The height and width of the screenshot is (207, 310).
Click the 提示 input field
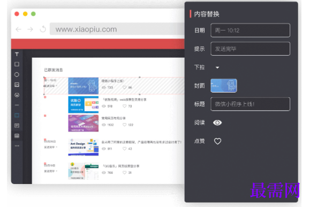(x=250, y=49)
